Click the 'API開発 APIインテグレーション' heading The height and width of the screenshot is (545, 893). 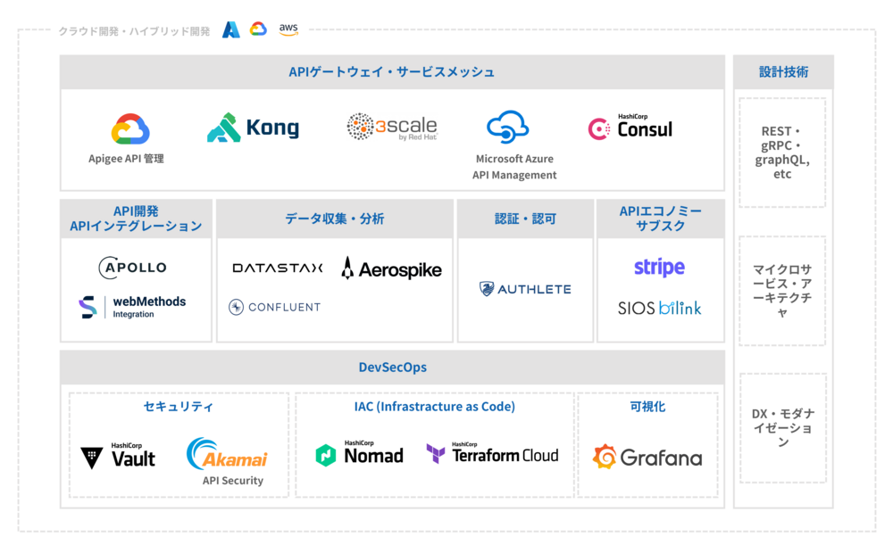click(x=136, y=219)
